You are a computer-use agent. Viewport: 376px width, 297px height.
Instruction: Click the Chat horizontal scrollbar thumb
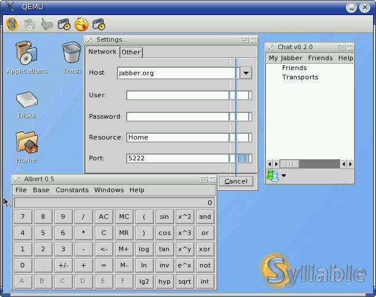pyautogui.click(x=290, y=164)
